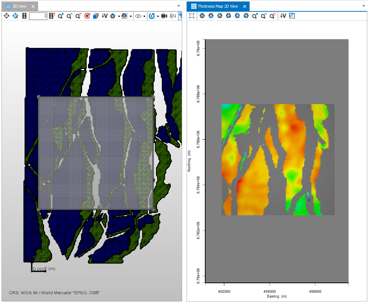Close the Thickness Map 2D View tab
368x303 pixels.
click(x=244, y=6)
